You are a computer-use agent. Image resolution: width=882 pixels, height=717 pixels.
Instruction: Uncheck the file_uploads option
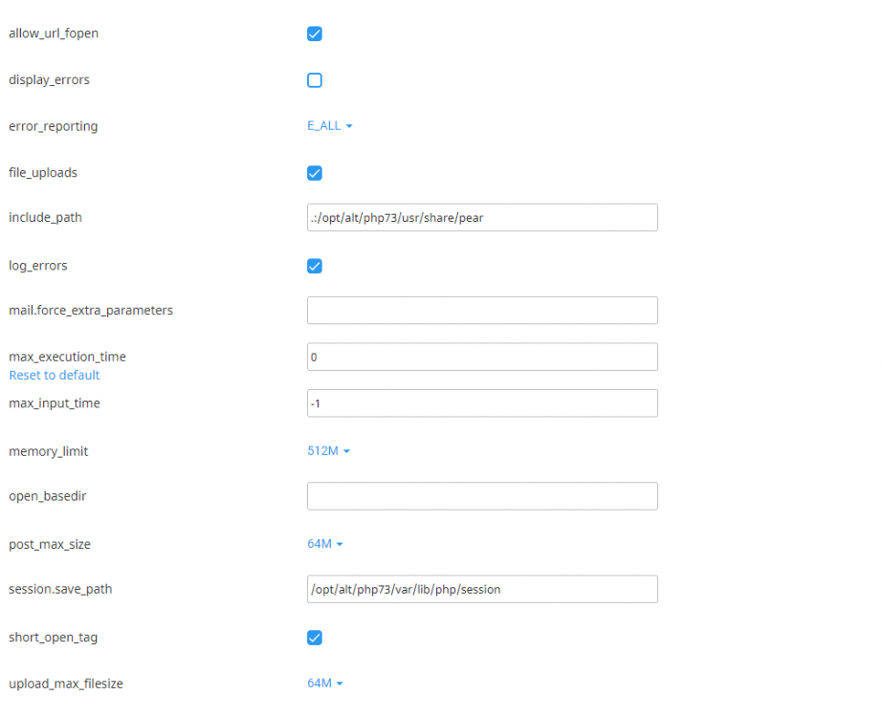315,173
